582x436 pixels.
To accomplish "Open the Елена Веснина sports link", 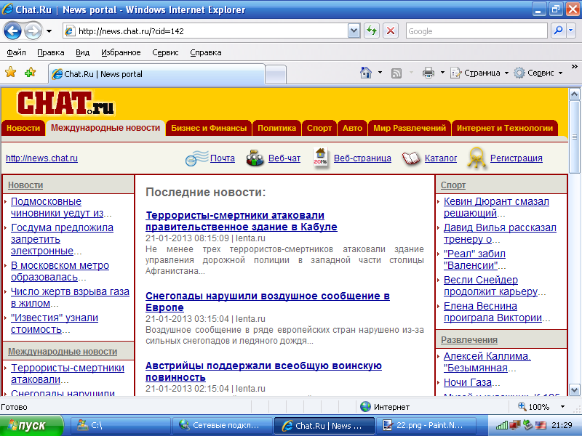I will pos(493,312).
